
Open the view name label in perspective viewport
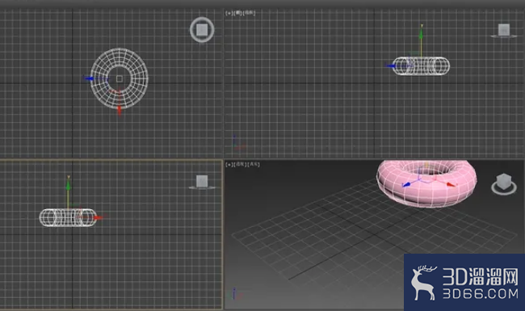pyautogui.click(x=240, y=164)
